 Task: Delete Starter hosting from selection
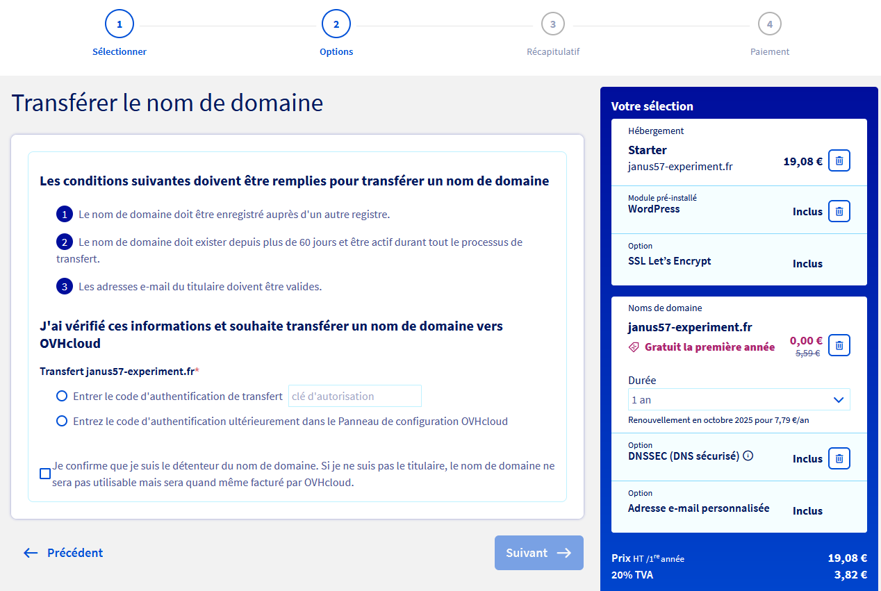click(839, 161)
